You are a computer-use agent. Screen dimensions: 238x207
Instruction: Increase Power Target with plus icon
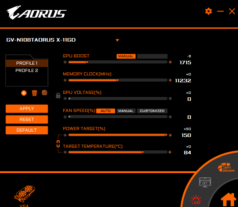pos(170,135)
